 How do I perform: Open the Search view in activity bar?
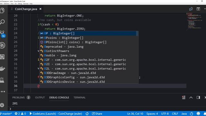tap(2, 22)
